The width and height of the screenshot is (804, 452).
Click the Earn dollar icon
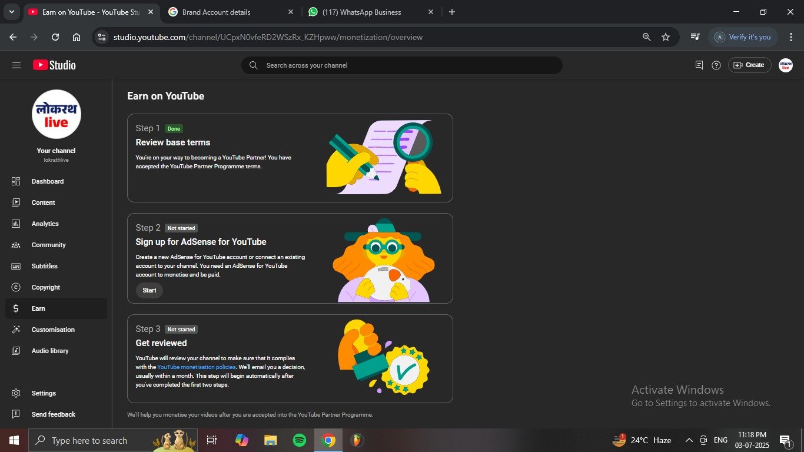click(16, 308)
